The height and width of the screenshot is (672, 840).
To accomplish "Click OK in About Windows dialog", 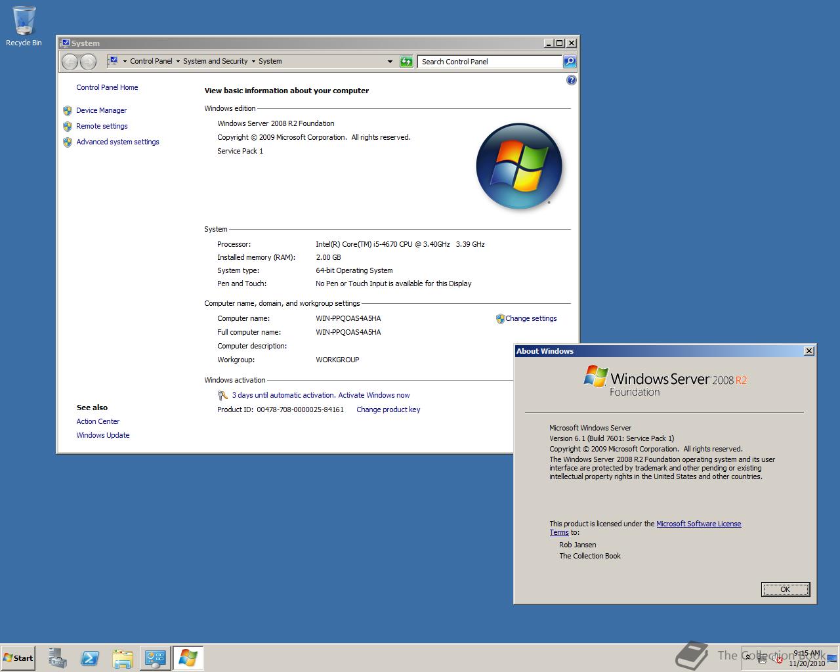I will [785, 590].
